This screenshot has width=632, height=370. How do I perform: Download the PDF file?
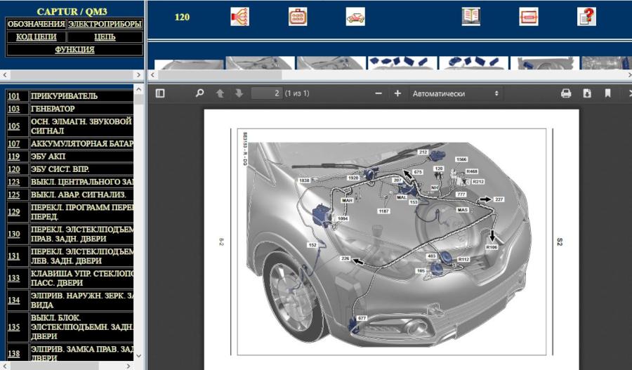pyautogui.click(x=587, y=93)
